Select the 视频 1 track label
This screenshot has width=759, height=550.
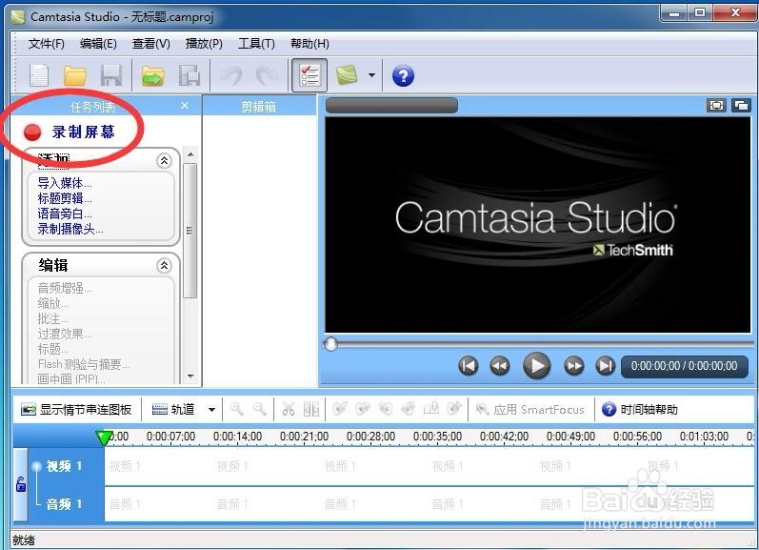tap(64, 466)
